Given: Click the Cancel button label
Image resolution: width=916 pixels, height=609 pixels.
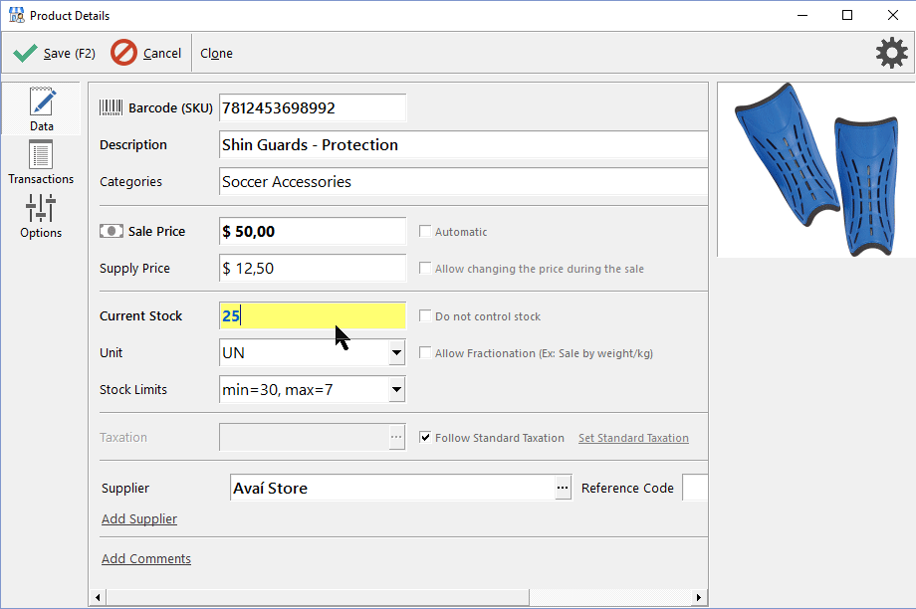Looking at the screenshot, I should point(162,54).
